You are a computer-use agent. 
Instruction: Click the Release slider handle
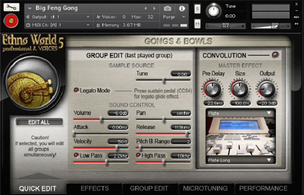[187, 134]
